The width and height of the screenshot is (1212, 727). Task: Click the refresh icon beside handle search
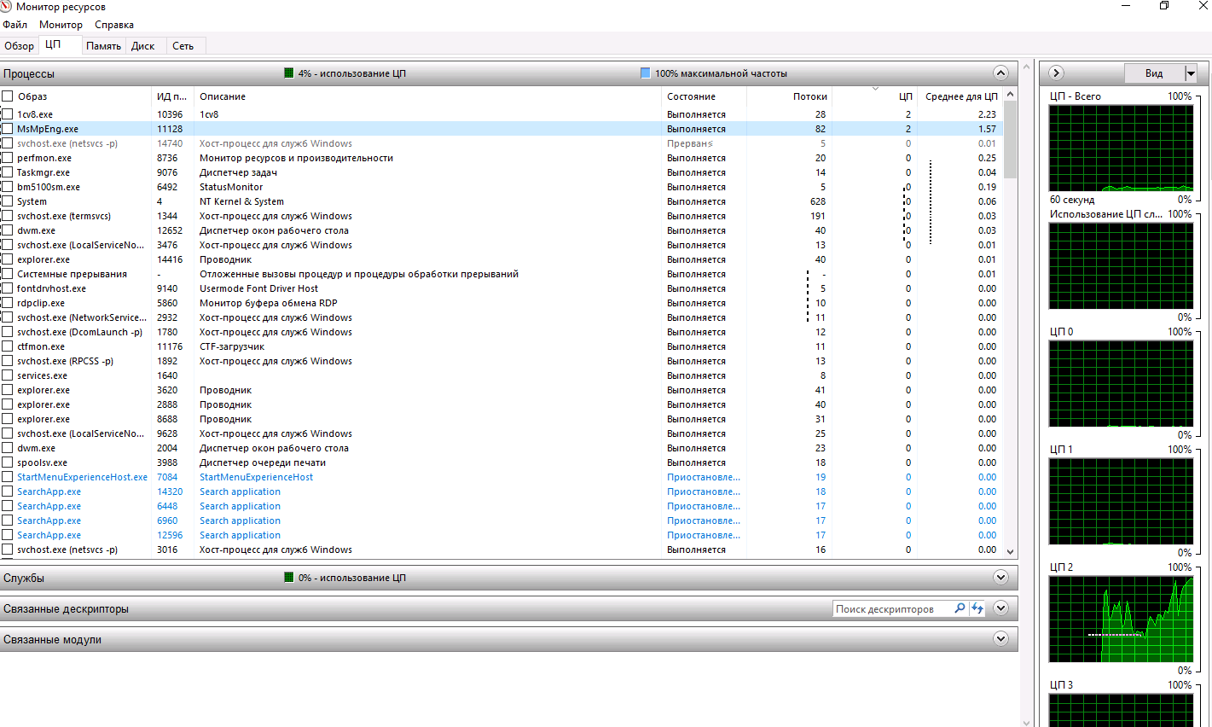point(977,608)
